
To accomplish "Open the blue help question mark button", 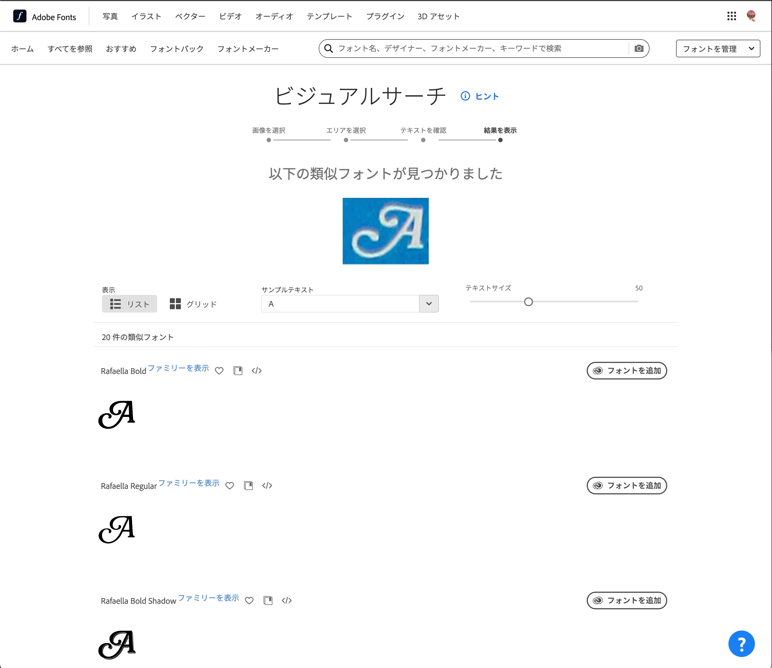I will (741, 643).
